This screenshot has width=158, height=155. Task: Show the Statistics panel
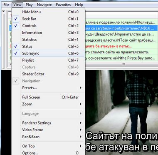[x=48, y=40]
